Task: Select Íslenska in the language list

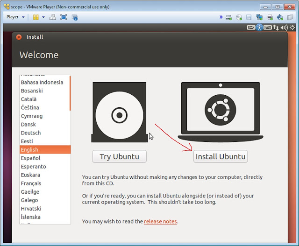Action: (x=45, y=217)
